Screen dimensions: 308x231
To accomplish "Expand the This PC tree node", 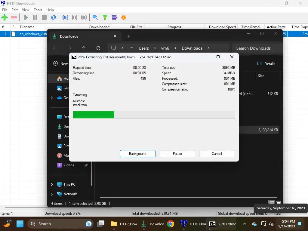I will (52, 184).
